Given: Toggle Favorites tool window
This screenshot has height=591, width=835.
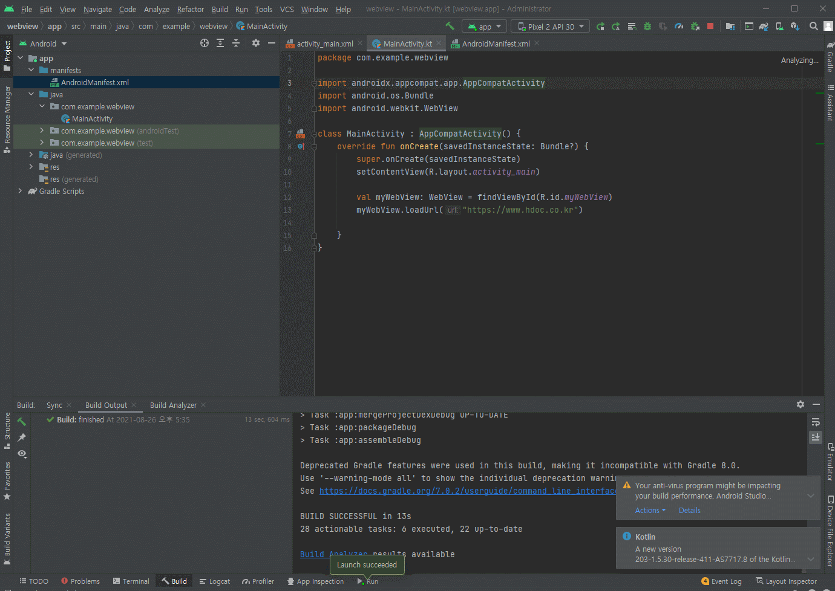Looking at the screenshot, I should (x=7, y=481).
